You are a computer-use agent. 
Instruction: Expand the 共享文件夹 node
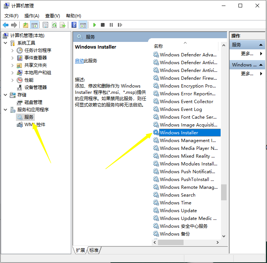point(13,65)
